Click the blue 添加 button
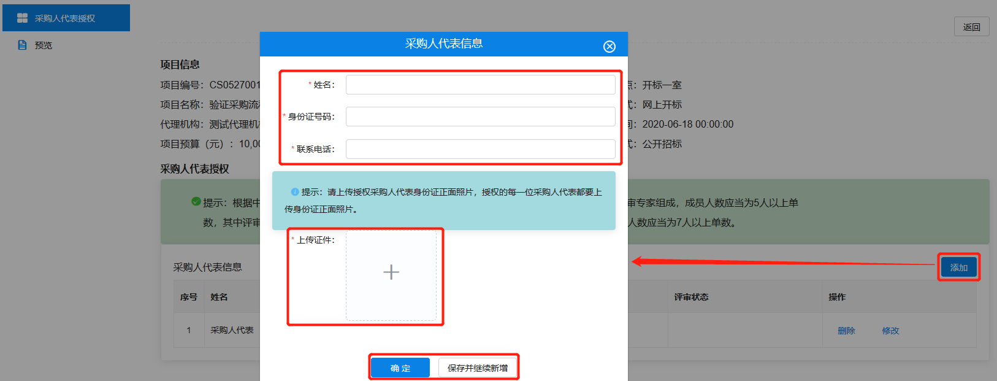The width and height of the screenshot is (997, 381). pos(958,267)
